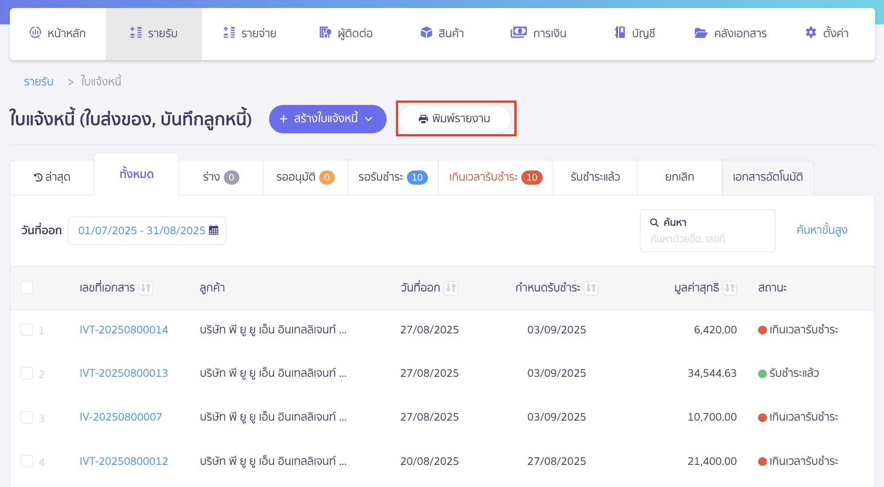The width and height of the screenshot is (884, 487).
Task: Select the หน้าหลัก home icon
Action: (x=36, y=33)
